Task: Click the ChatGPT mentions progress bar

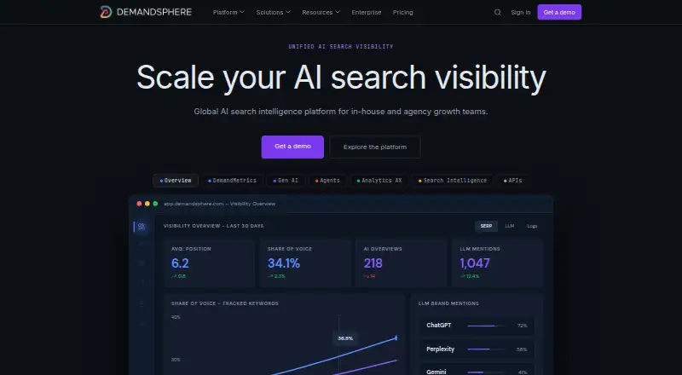Action: click(x=486, y=326)
